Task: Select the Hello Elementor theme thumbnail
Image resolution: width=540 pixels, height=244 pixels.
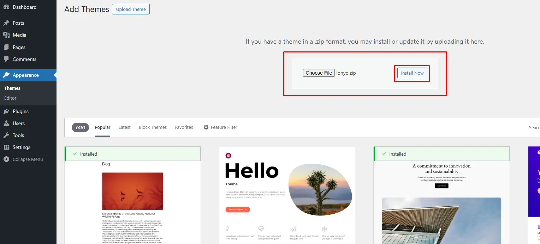Action: point(287,195)
